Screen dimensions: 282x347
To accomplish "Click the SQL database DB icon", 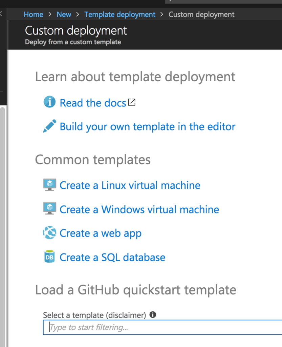I will click(x=49, y=257).
